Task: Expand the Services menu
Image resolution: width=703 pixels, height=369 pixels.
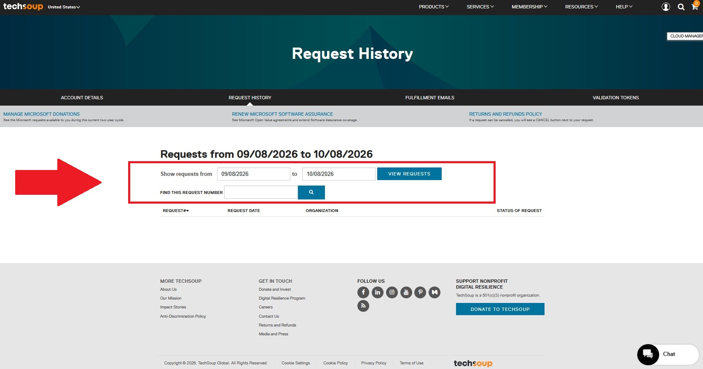Action: pyautogui.click(x=480, y=7)
